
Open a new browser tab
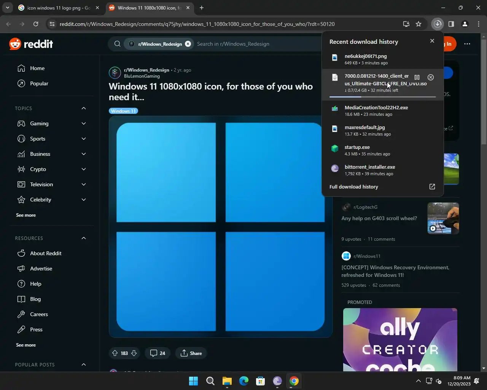(x=202, y=8)
